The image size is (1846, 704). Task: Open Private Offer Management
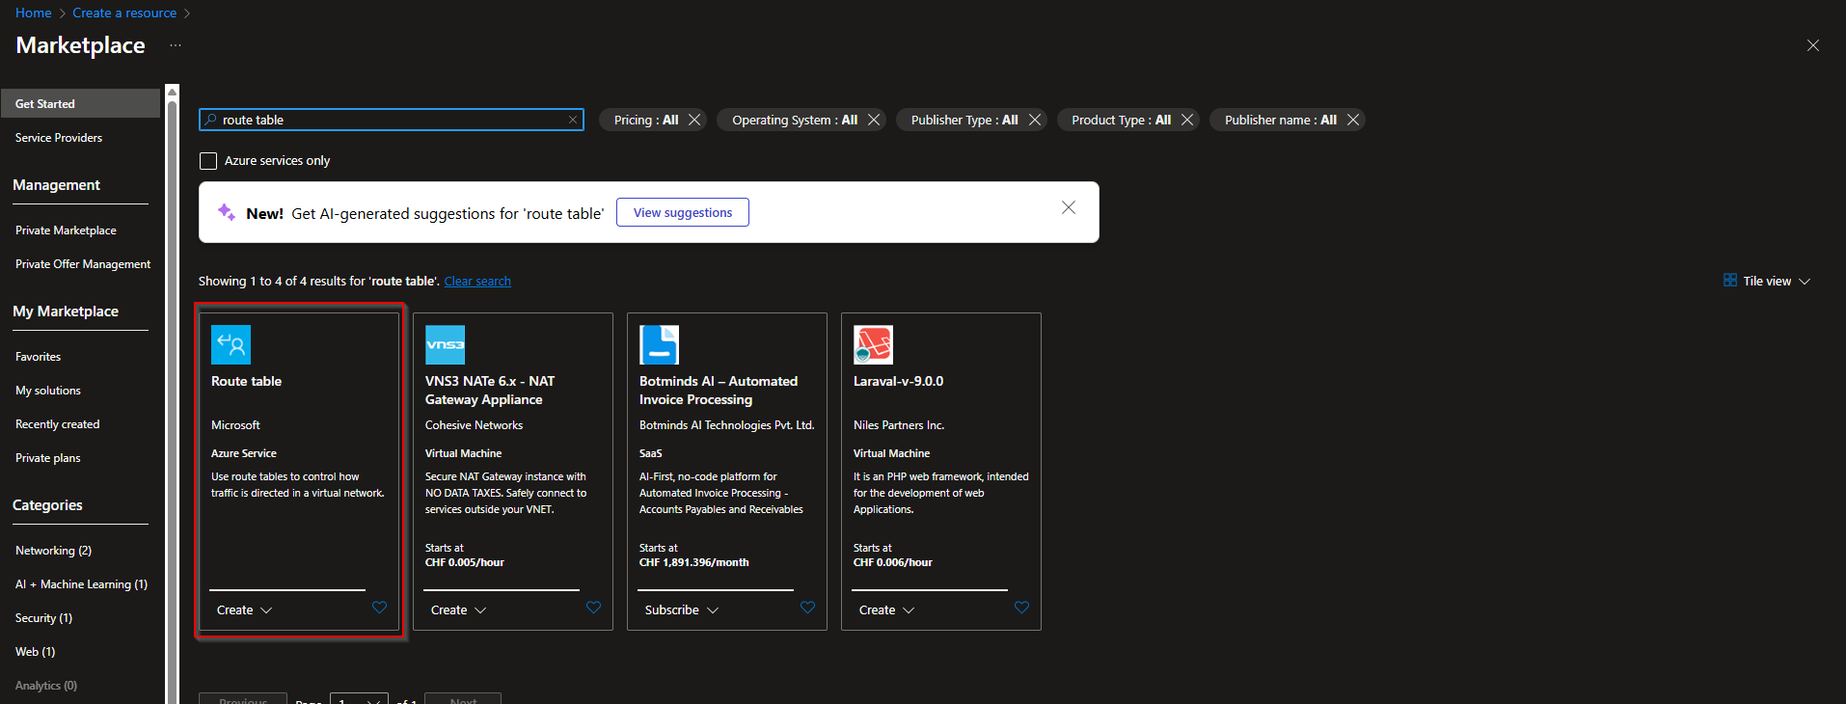(x=83, y=264)
